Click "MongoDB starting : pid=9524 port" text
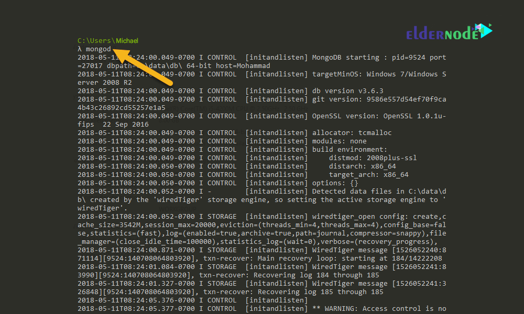Image resolution: width=524 pixels, height=314 pixels. (379, 58)
